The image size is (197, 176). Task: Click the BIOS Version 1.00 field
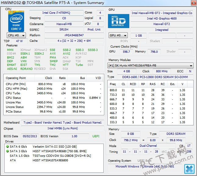pos(74,136)
